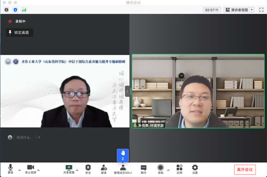Open the chat (聊天) panel
Viewport: 267px width, 177px height.
click(x=143, y=168)
